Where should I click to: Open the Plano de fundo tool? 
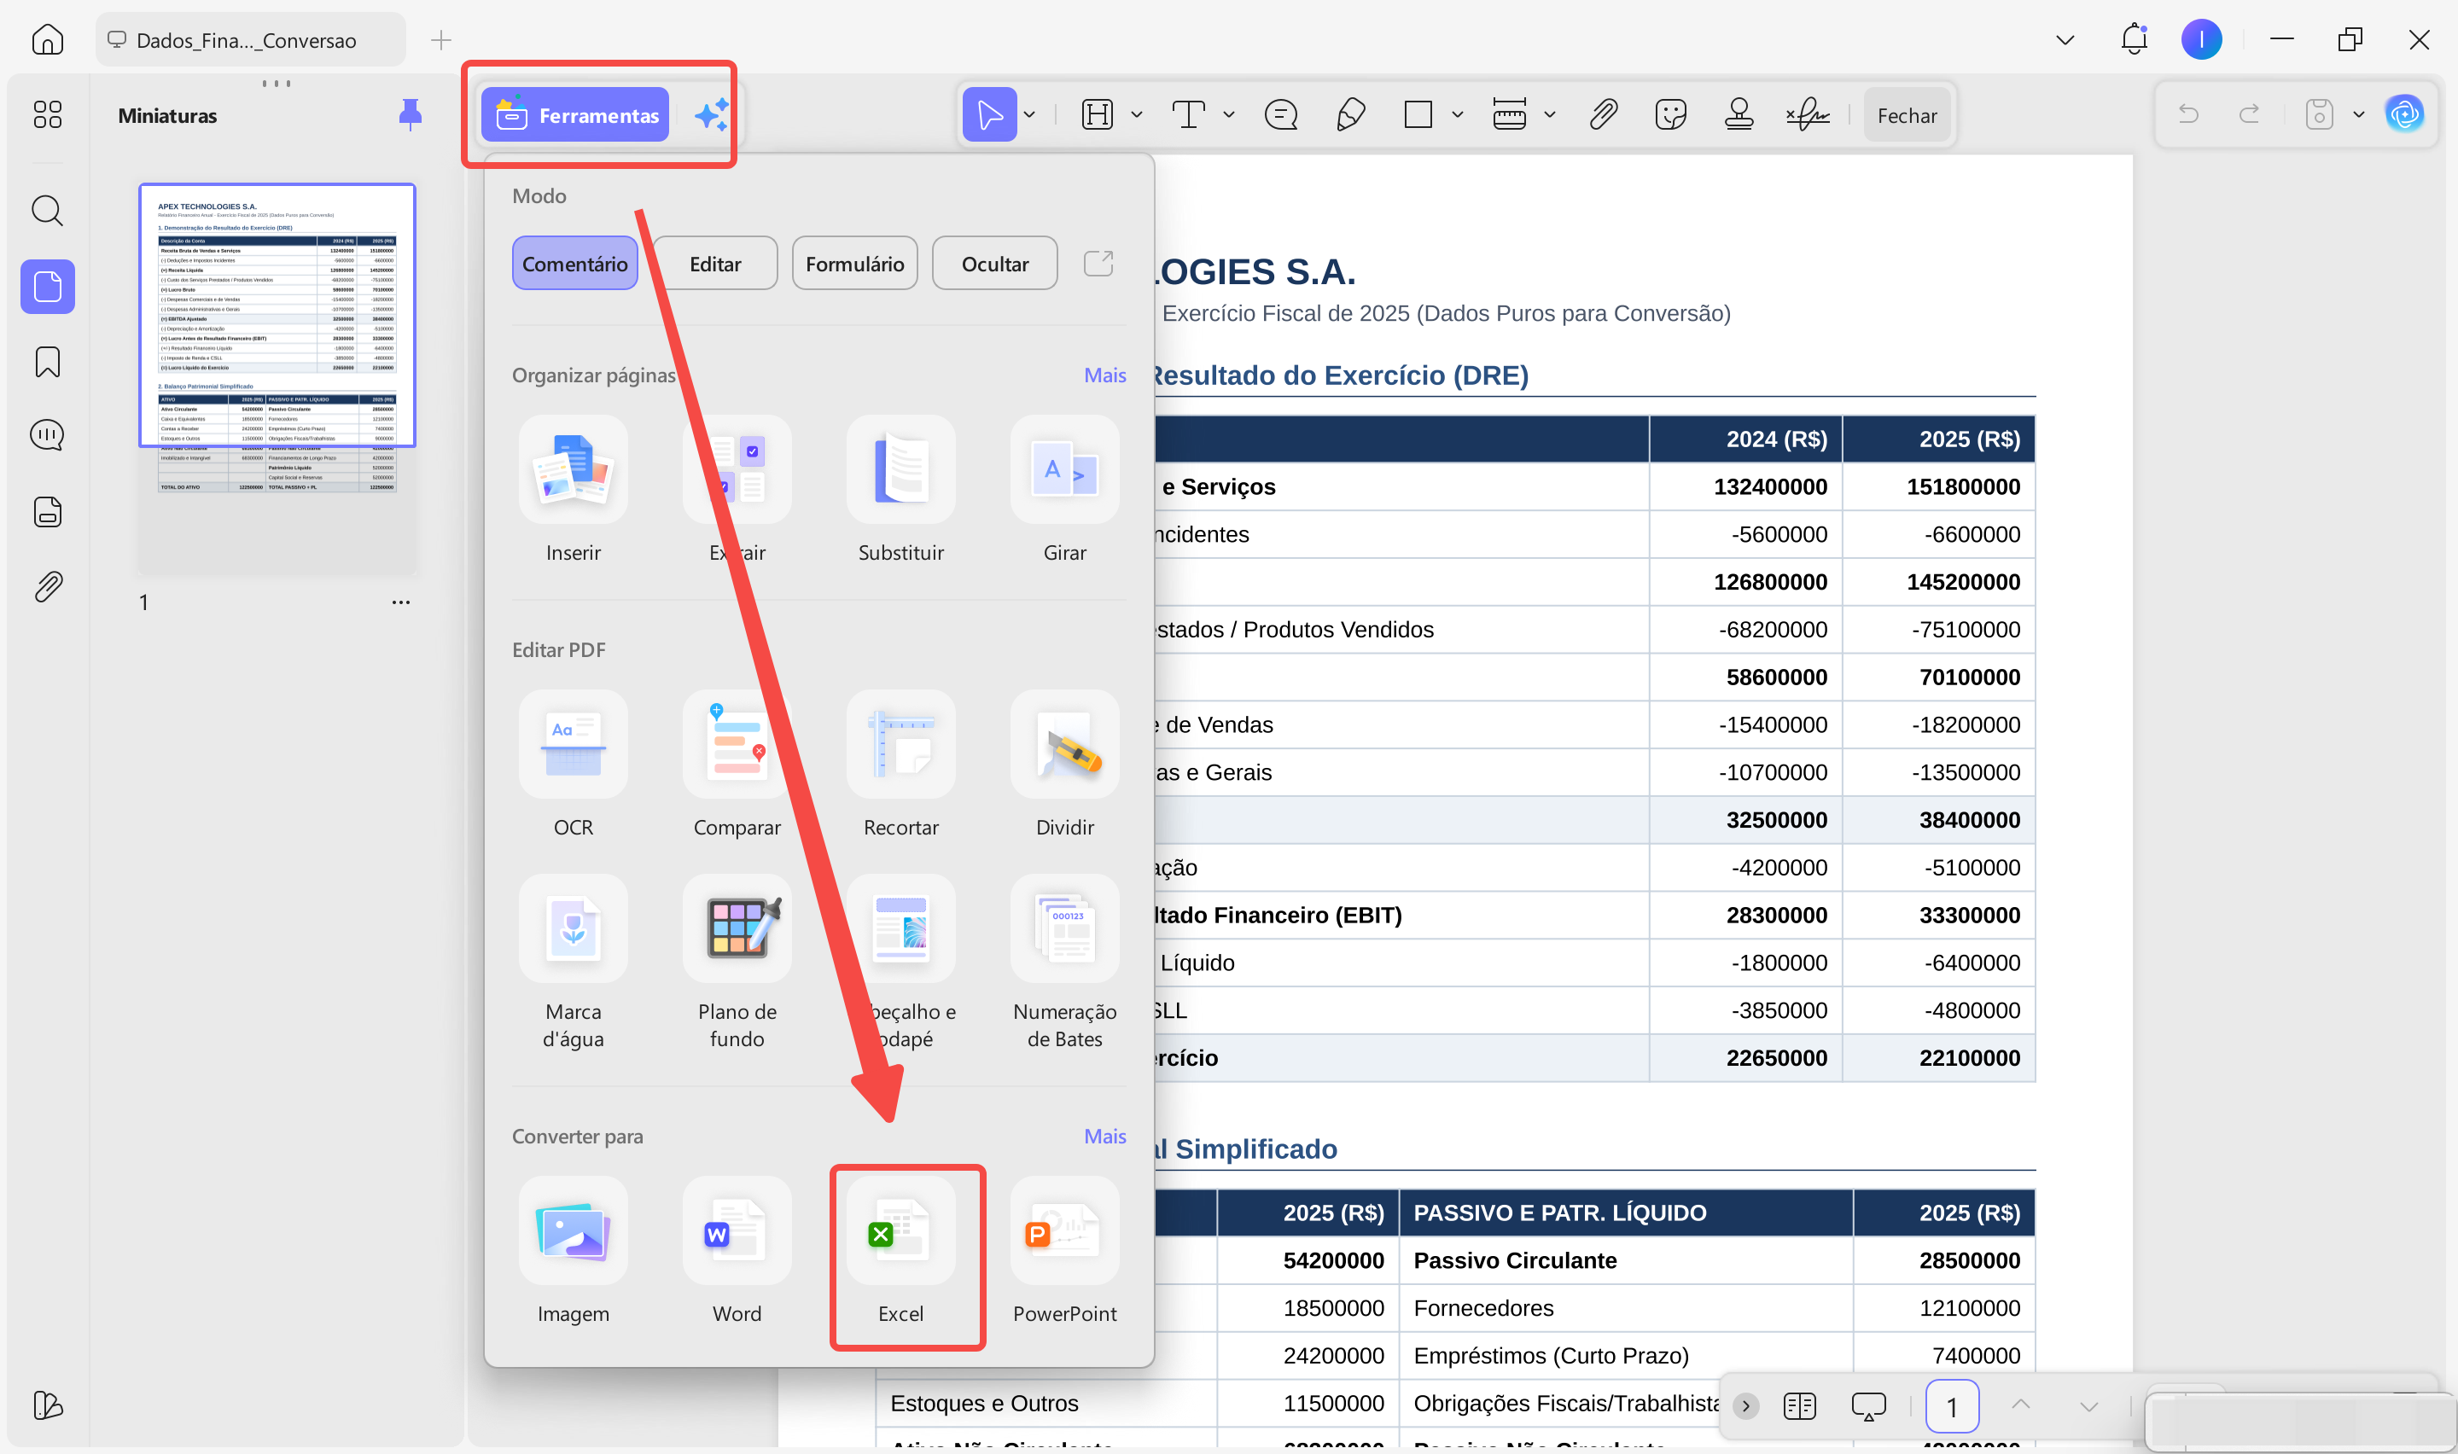pos(737,963)
